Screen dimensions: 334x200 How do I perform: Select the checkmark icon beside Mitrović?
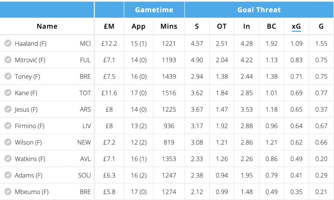[x=8, y=60]
